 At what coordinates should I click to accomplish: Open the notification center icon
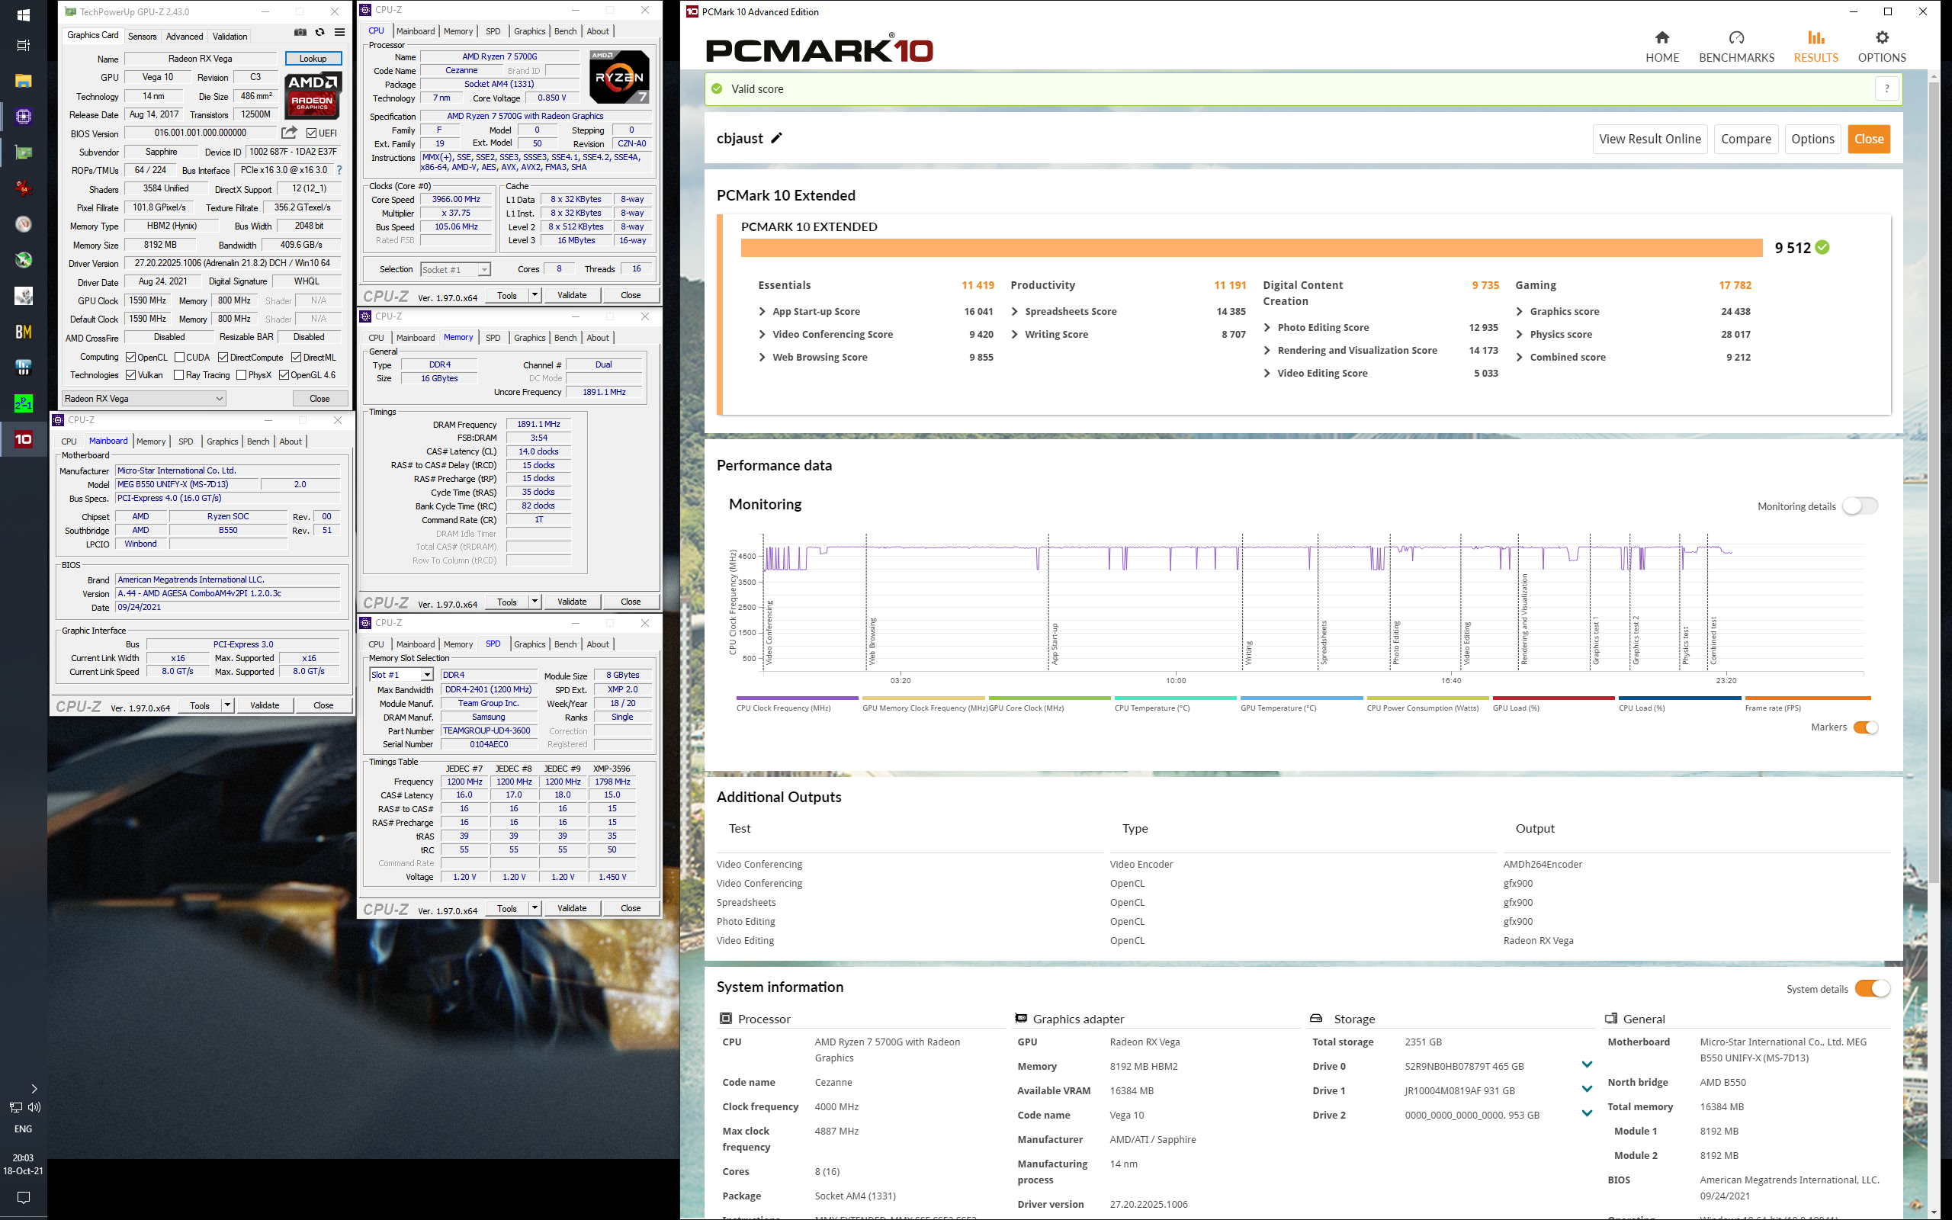pyautogui.click(x=24, y=1197)
